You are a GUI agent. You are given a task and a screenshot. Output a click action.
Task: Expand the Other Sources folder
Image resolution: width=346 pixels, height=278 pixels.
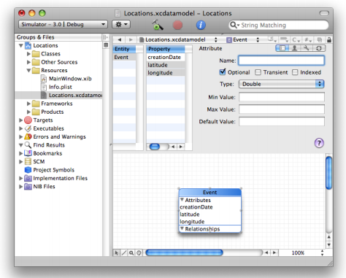(28, 62)
